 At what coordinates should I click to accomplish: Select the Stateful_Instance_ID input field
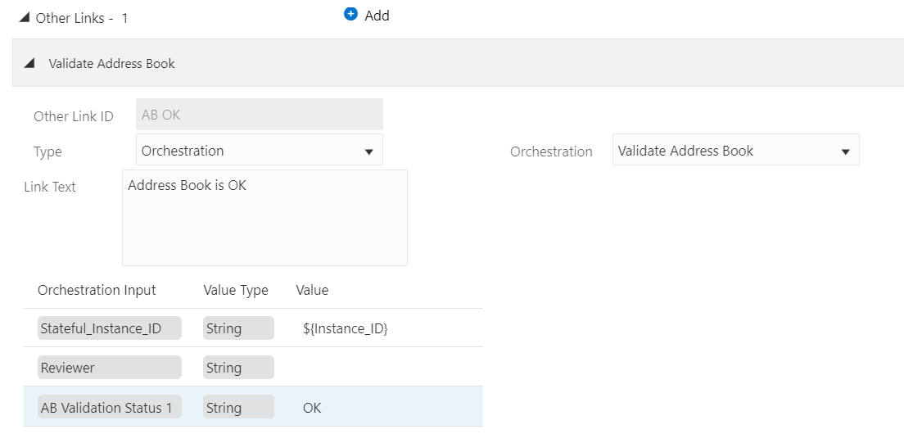point(110,328)
